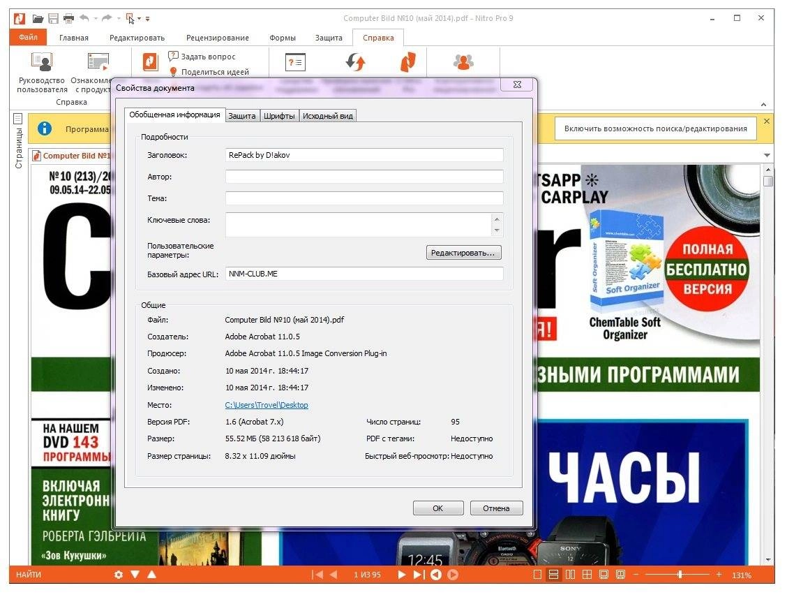This screenshot has height=597, width=787.
Task: Open the document tabs list dropdown arrow
Action: (767, 156)
